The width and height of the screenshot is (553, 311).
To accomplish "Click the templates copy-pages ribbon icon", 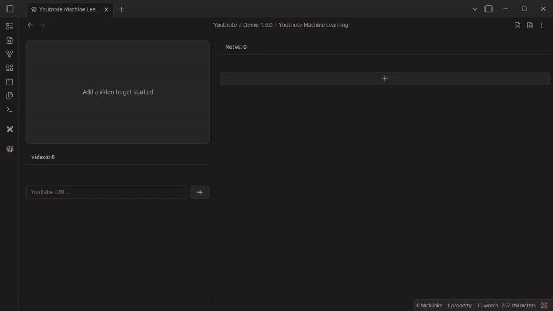I will [9, 96].
